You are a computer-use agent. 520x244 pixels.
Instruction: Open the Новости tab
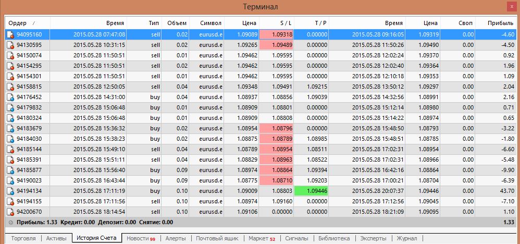coord(141,238)
